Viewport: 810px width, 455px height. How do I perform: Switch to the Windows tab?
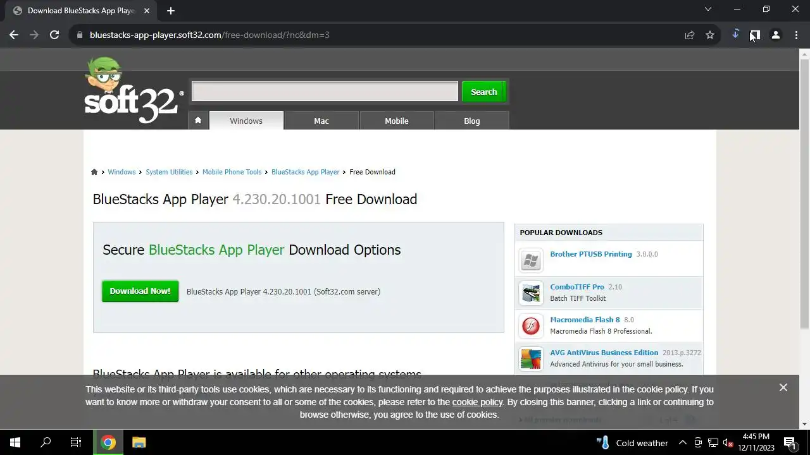coord(246,121)
